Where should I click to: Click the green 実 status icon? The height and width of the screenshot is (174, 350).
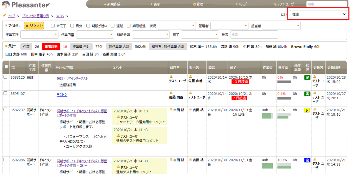tap(307, 78)
